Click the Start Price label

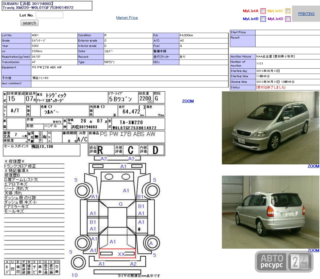(238, 32)
